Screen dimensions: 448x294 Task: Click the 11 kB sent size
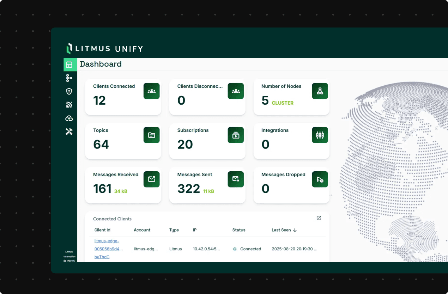208,191
